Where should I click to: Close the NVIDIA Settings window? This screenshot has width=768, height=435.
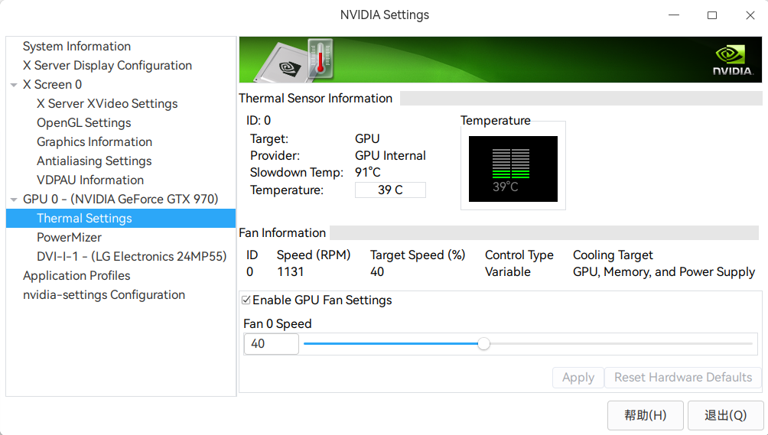(x=750, y=15)
